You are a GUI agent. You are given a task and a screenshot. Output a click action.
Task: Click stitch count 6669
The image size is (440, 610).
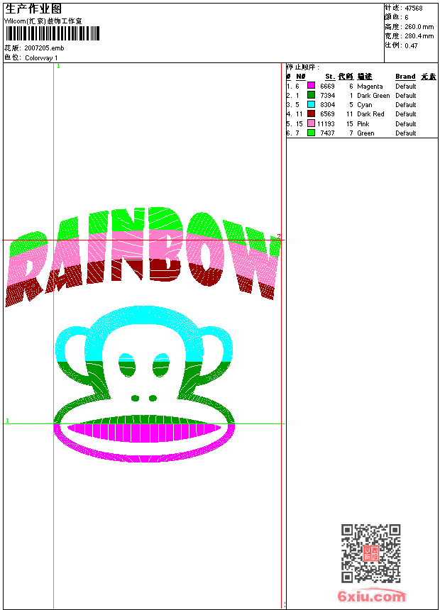pyautogui.click(x=327, y=87)
